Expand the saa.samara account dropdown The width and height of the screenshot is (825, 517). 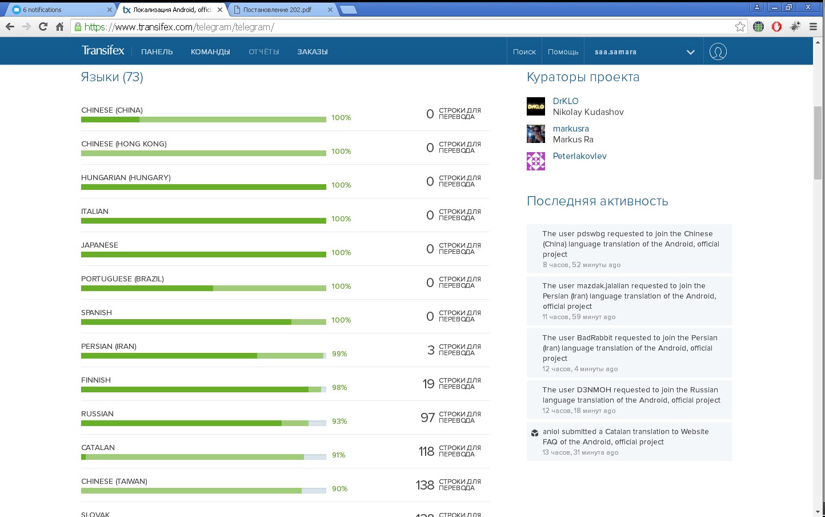click(x=690, y=52)
